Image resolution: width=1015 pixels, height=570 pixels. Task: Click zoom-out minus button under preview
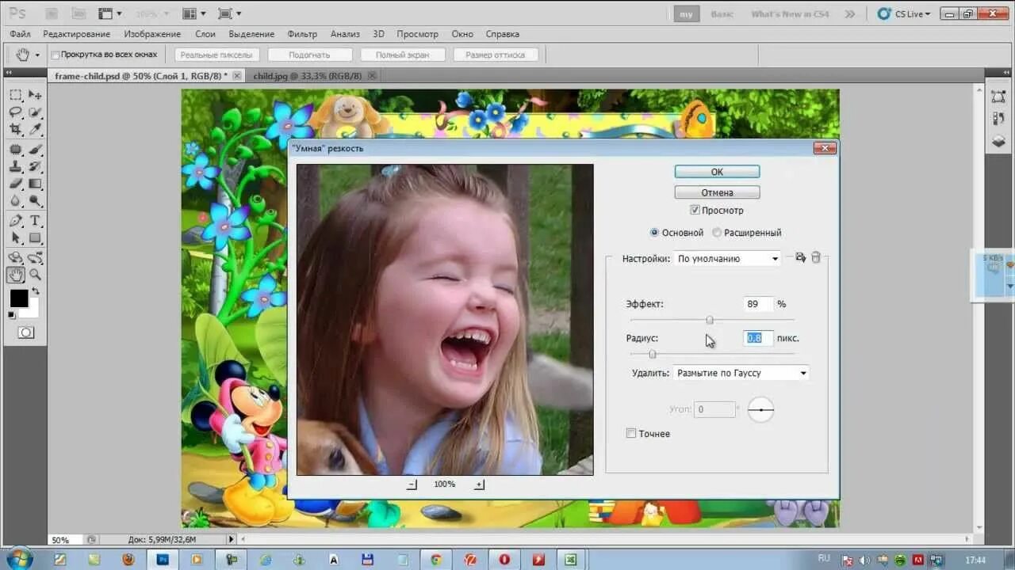(412, 484)
